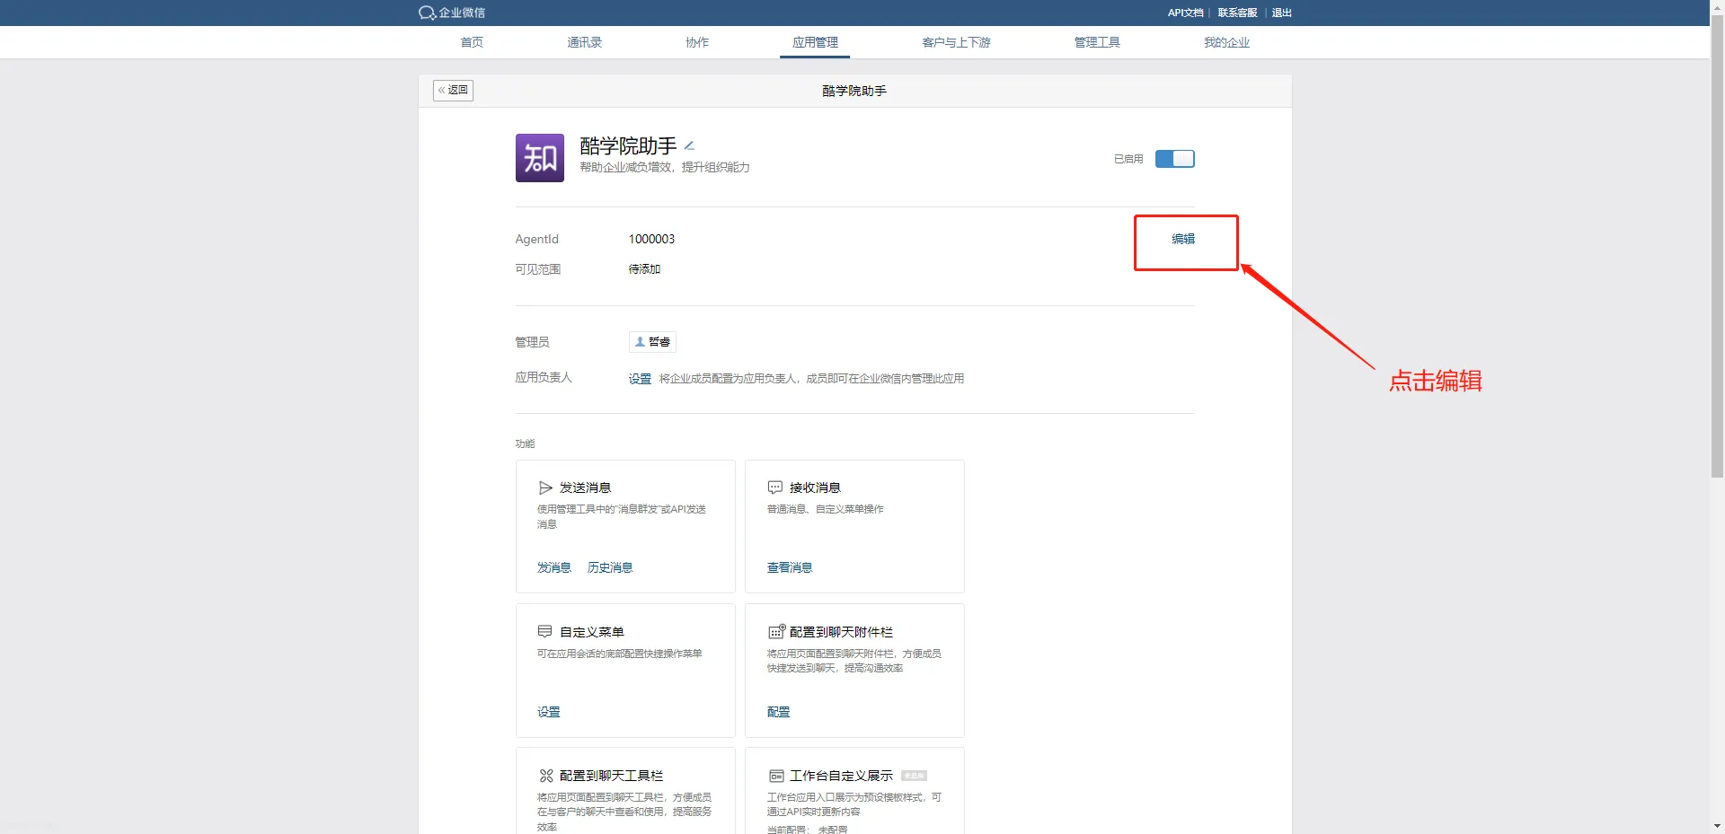Viewport: 1725px width, 834px height.
Task: Open the API文档 link
Action: (x=1185, y=13)
